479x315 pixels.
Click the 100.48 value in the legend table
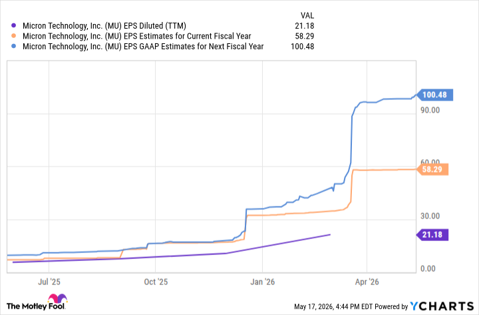(302, 47)
